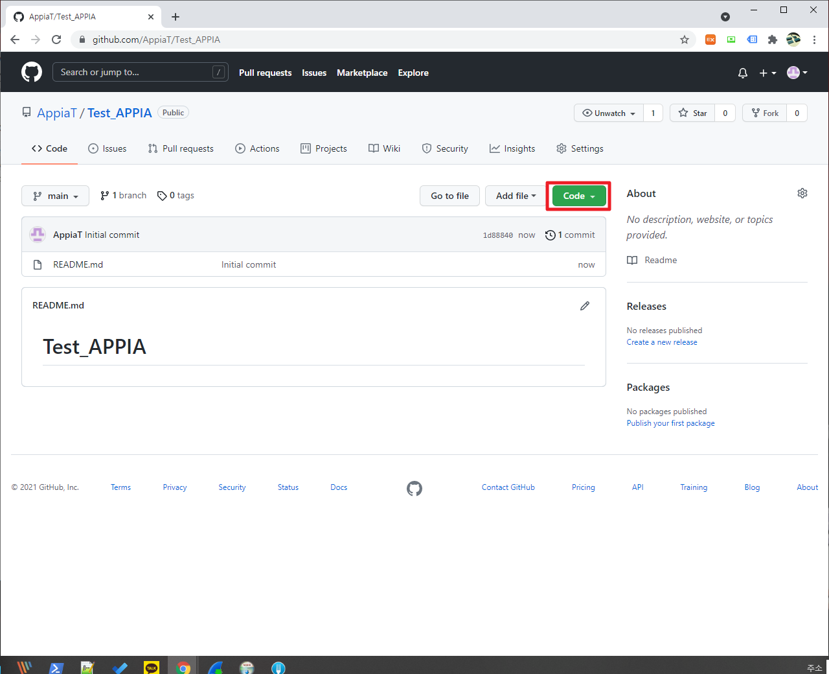829x674 pixels.
Task: Click the stargazers count next to Star
Action: 725,113
